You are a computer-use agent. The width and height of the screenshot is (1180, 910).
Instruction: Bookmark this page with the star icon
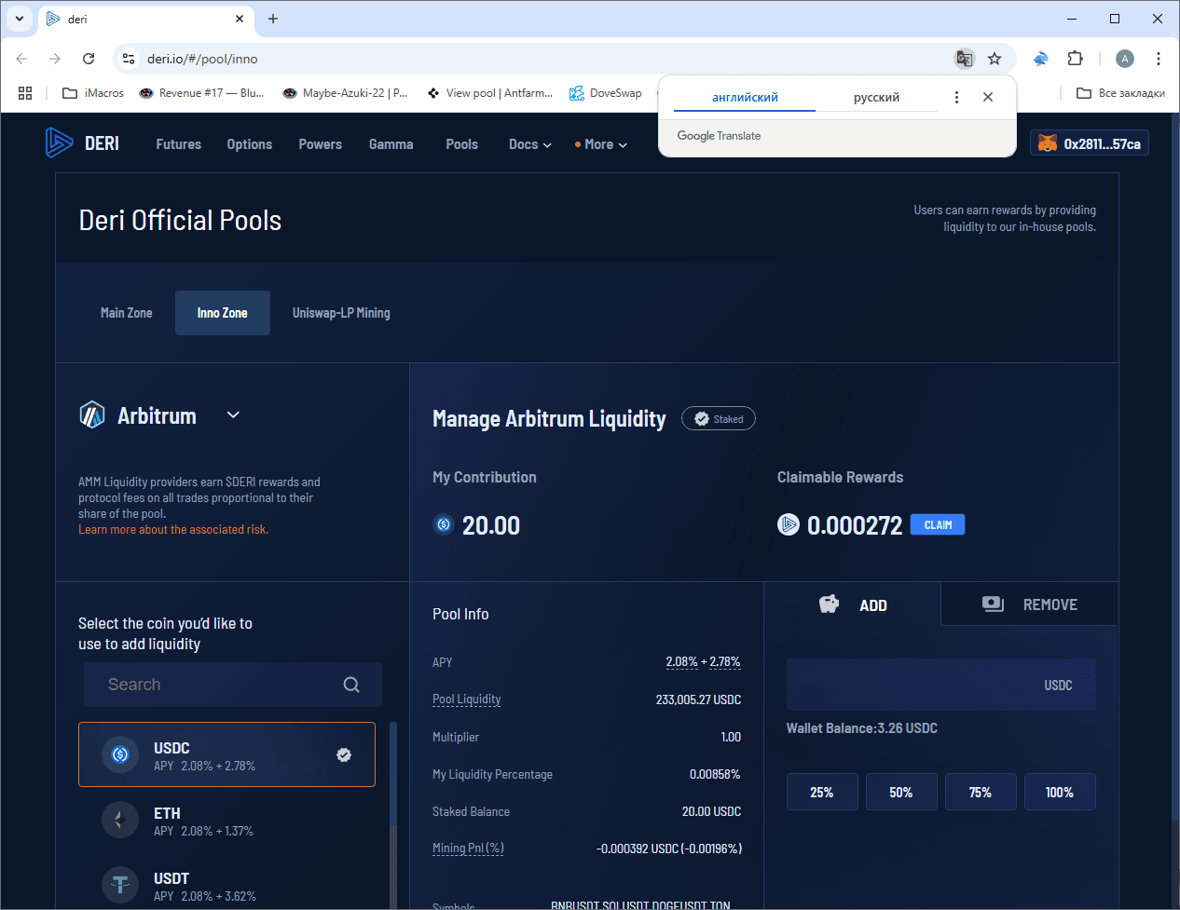pos(995,59)
